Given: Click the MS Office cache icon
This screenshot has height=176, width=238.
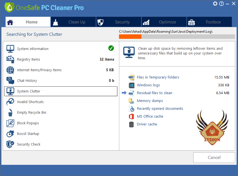Looking at the screenshot, I should (x=131, y=116).
